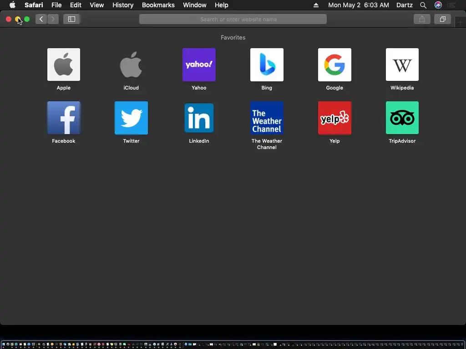This screenshot has width=466, height=349.
Task: Open the Apple favorite tile
Action: coord(64,65)
